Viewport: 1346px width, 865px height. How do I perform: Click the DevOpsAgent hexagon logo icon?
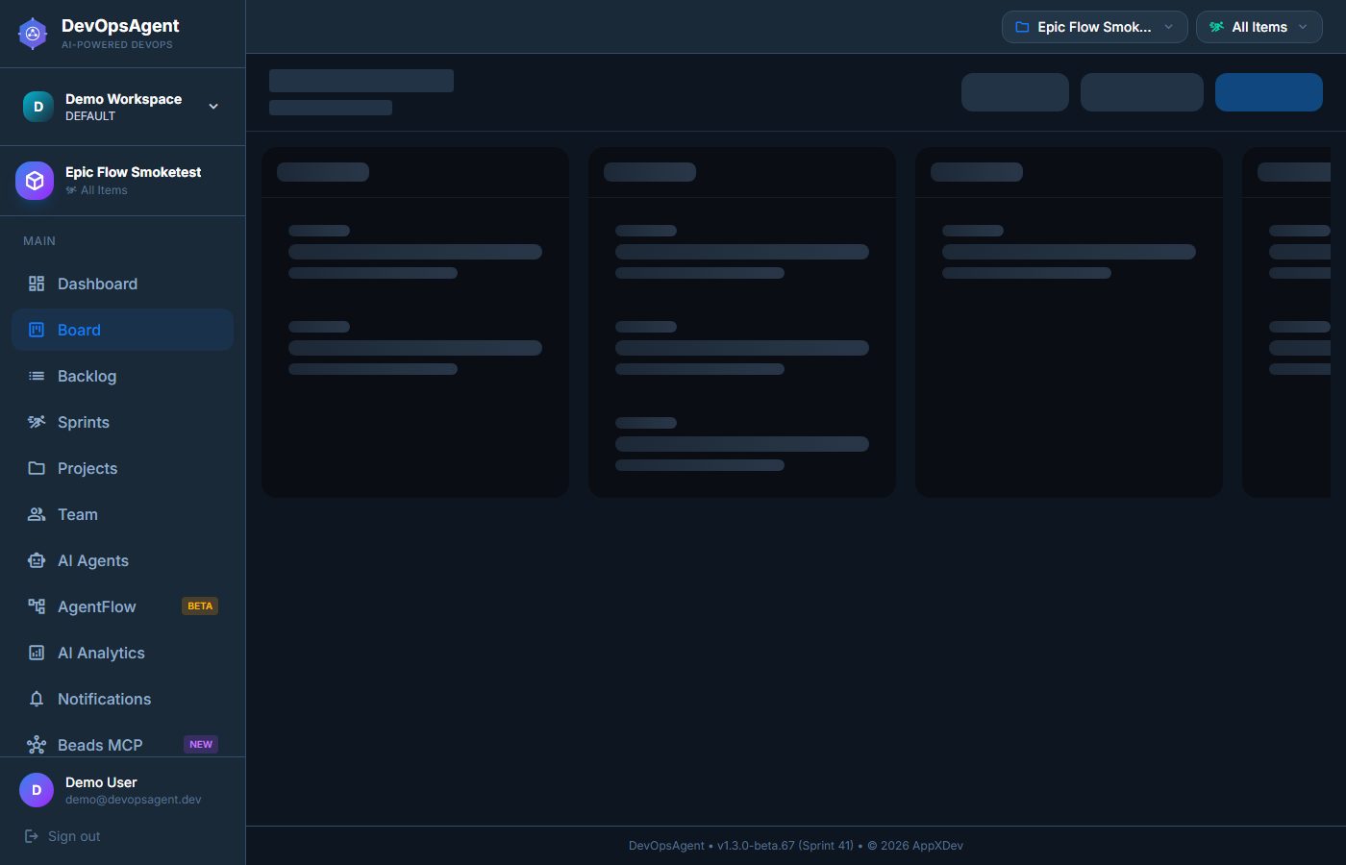33,34
